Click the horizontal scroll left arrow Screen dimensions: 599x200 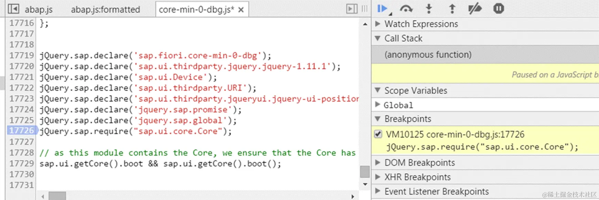point(43,197)
